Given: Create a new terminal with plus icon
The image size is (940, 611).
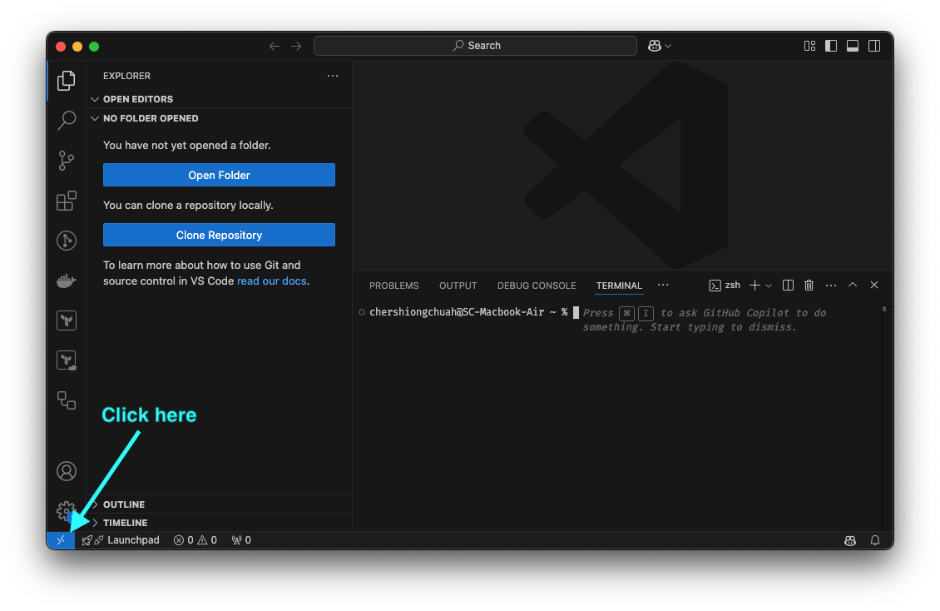Looking at the screenshot, I should pos(754,286).
